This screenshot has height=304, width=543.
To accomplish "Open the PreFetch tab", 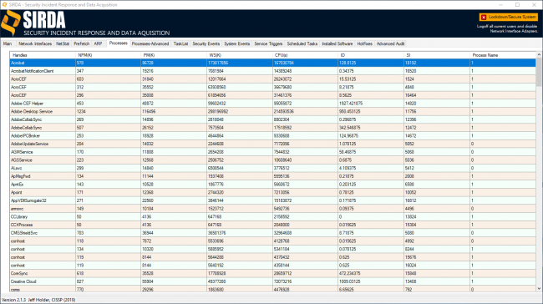I will [x=82, y=43].
